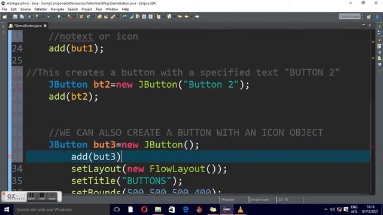Open the Source menu
383x215 pixels.
coord(25,10)
